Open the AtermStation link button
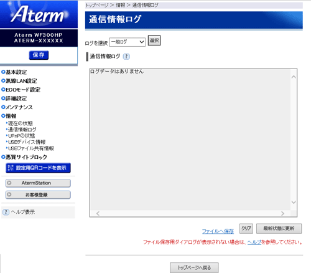Image resolution: width=311 pixels, height=273 pixels. click(38, 183)
